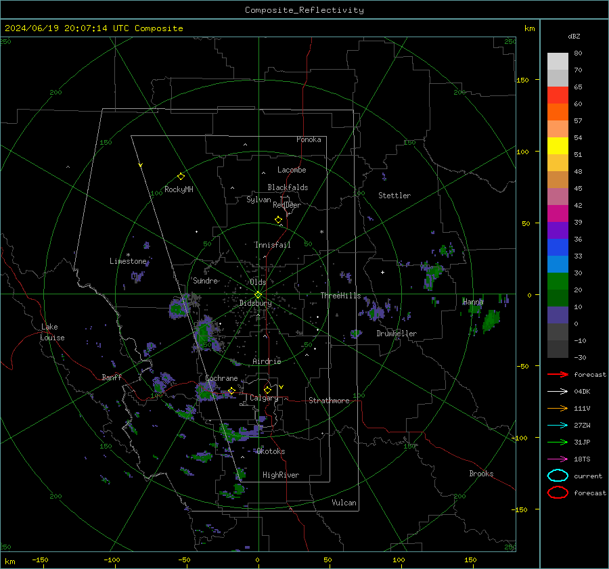
Task: Select the magenta 39–42 dBZ swatch
Action: (x=558, y=214)
